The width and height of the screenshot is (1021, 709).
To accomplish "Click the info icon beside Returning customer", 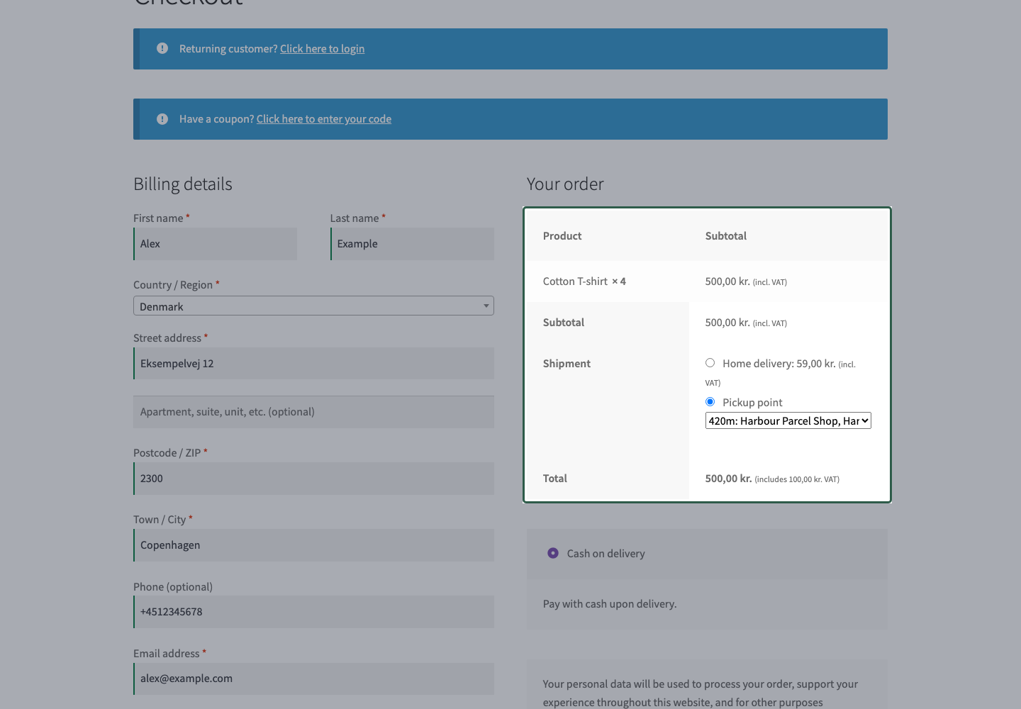I will coord(162,48).
